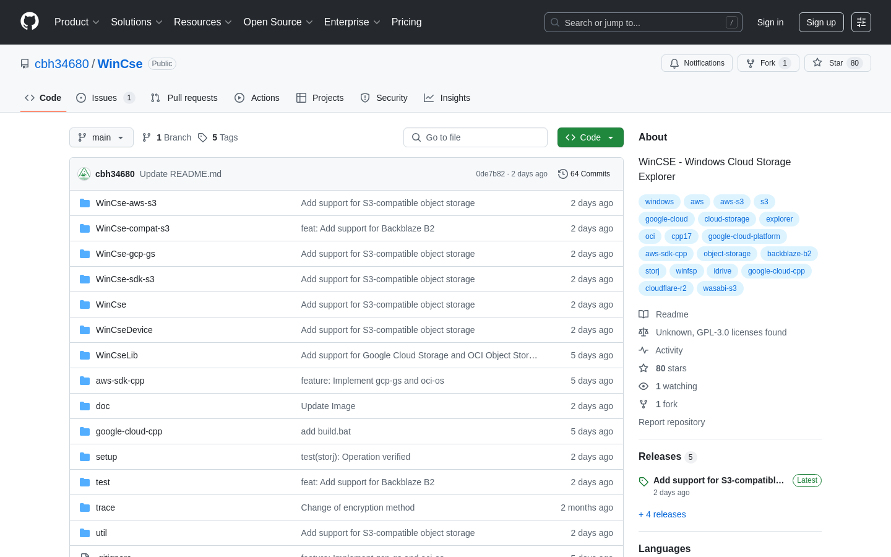Switch to the Issues tab
Viewport: 891px width, 557px height.
105,98
